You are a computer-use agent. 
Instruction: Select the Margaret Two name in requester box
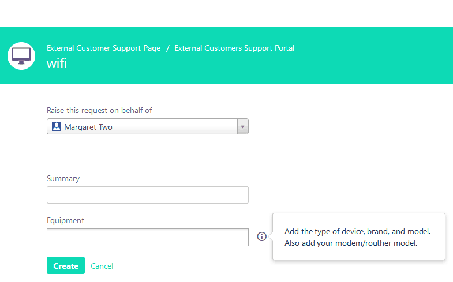coord(88,127)
